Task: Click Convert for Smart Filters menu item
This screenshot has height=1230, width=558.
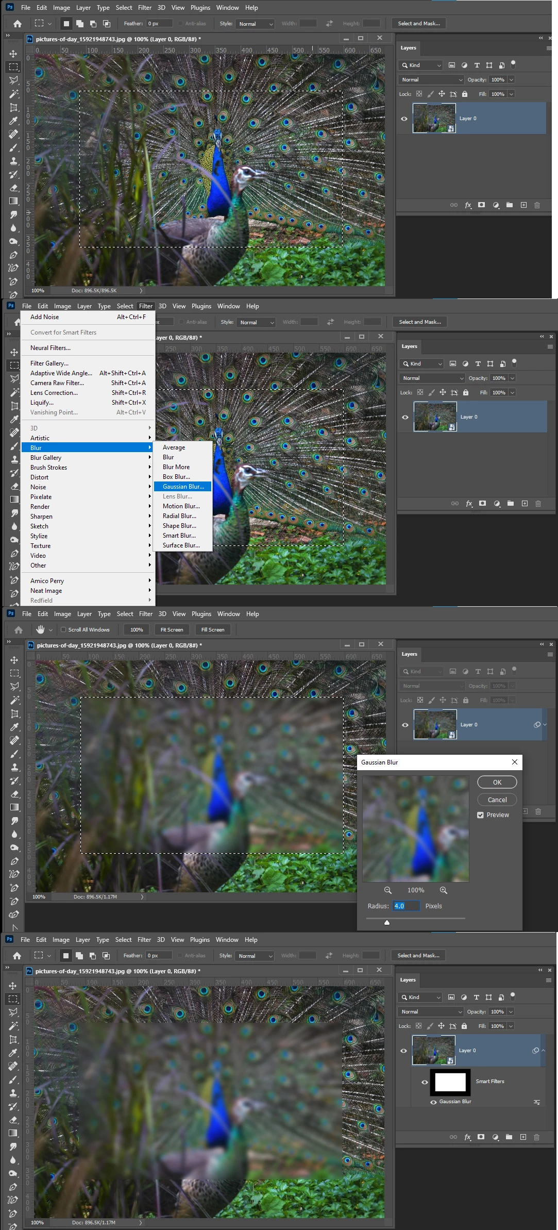Action: tap(63, 333)
